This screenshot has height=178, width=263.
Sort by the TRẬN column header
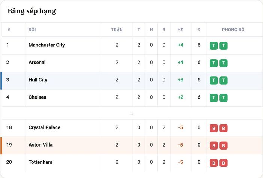pyautogui.click(x=117, y=30)
